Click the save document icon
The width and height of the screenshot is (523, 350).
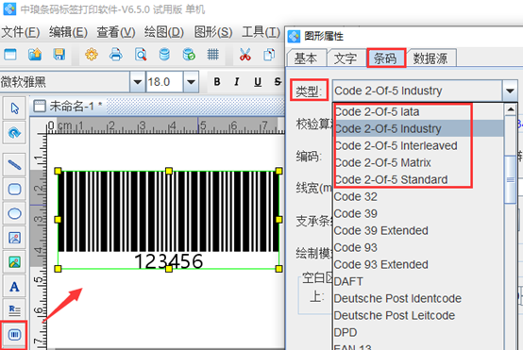59,55
